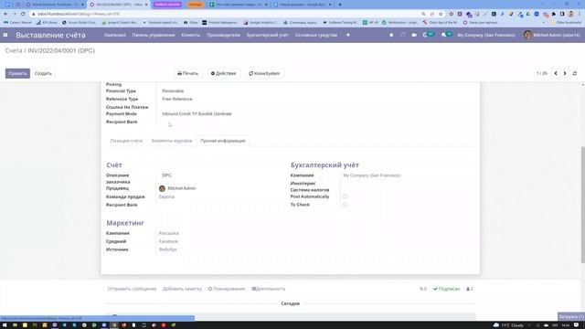The image size is (585, 329).
Task: Click the Рассылка campaign value
Action: point(168,233)
